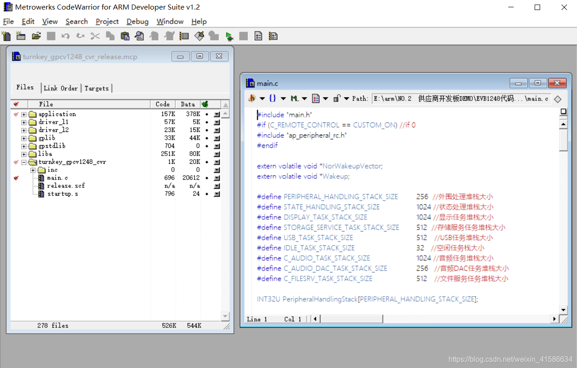The image size is (577, 368).
Task: Click the Redo arrow toolbar icon
Action: pos(81,36)
